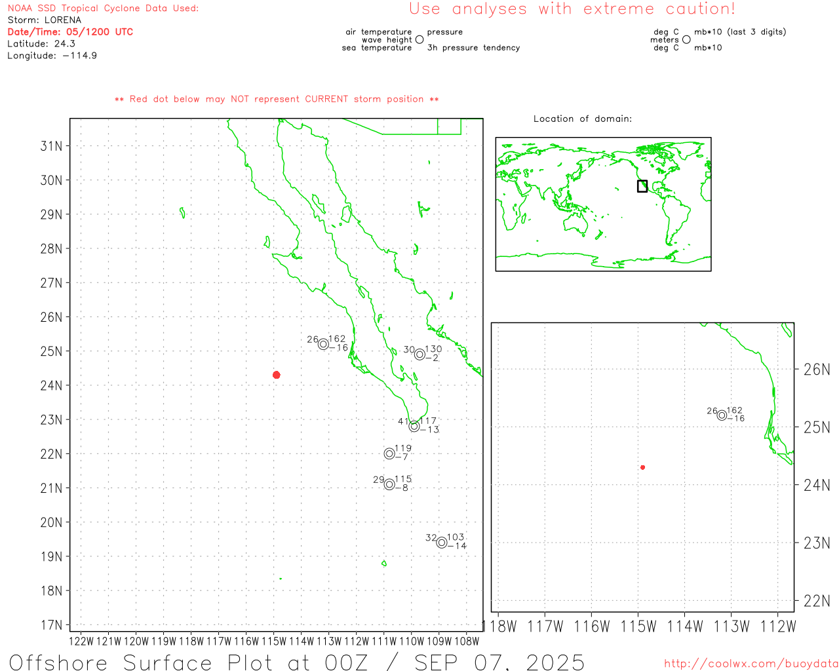Select the buoy marker labeled 41 and 117
Image resolution: width=839 pixels, height=671 pixels.
tap(414, 426)
